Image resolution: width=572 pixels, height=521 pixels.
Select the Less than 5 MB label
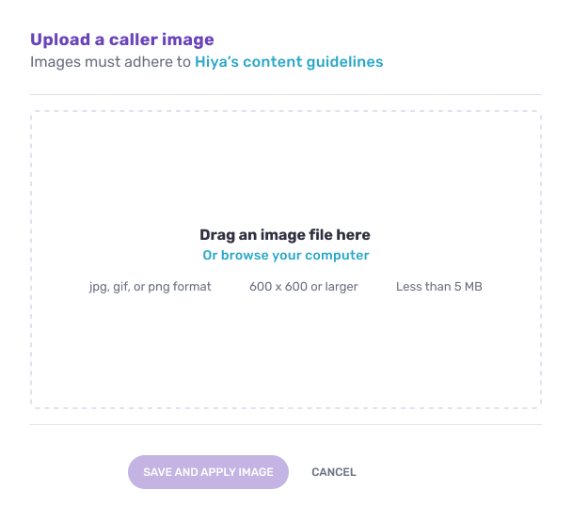click(439, 287)
